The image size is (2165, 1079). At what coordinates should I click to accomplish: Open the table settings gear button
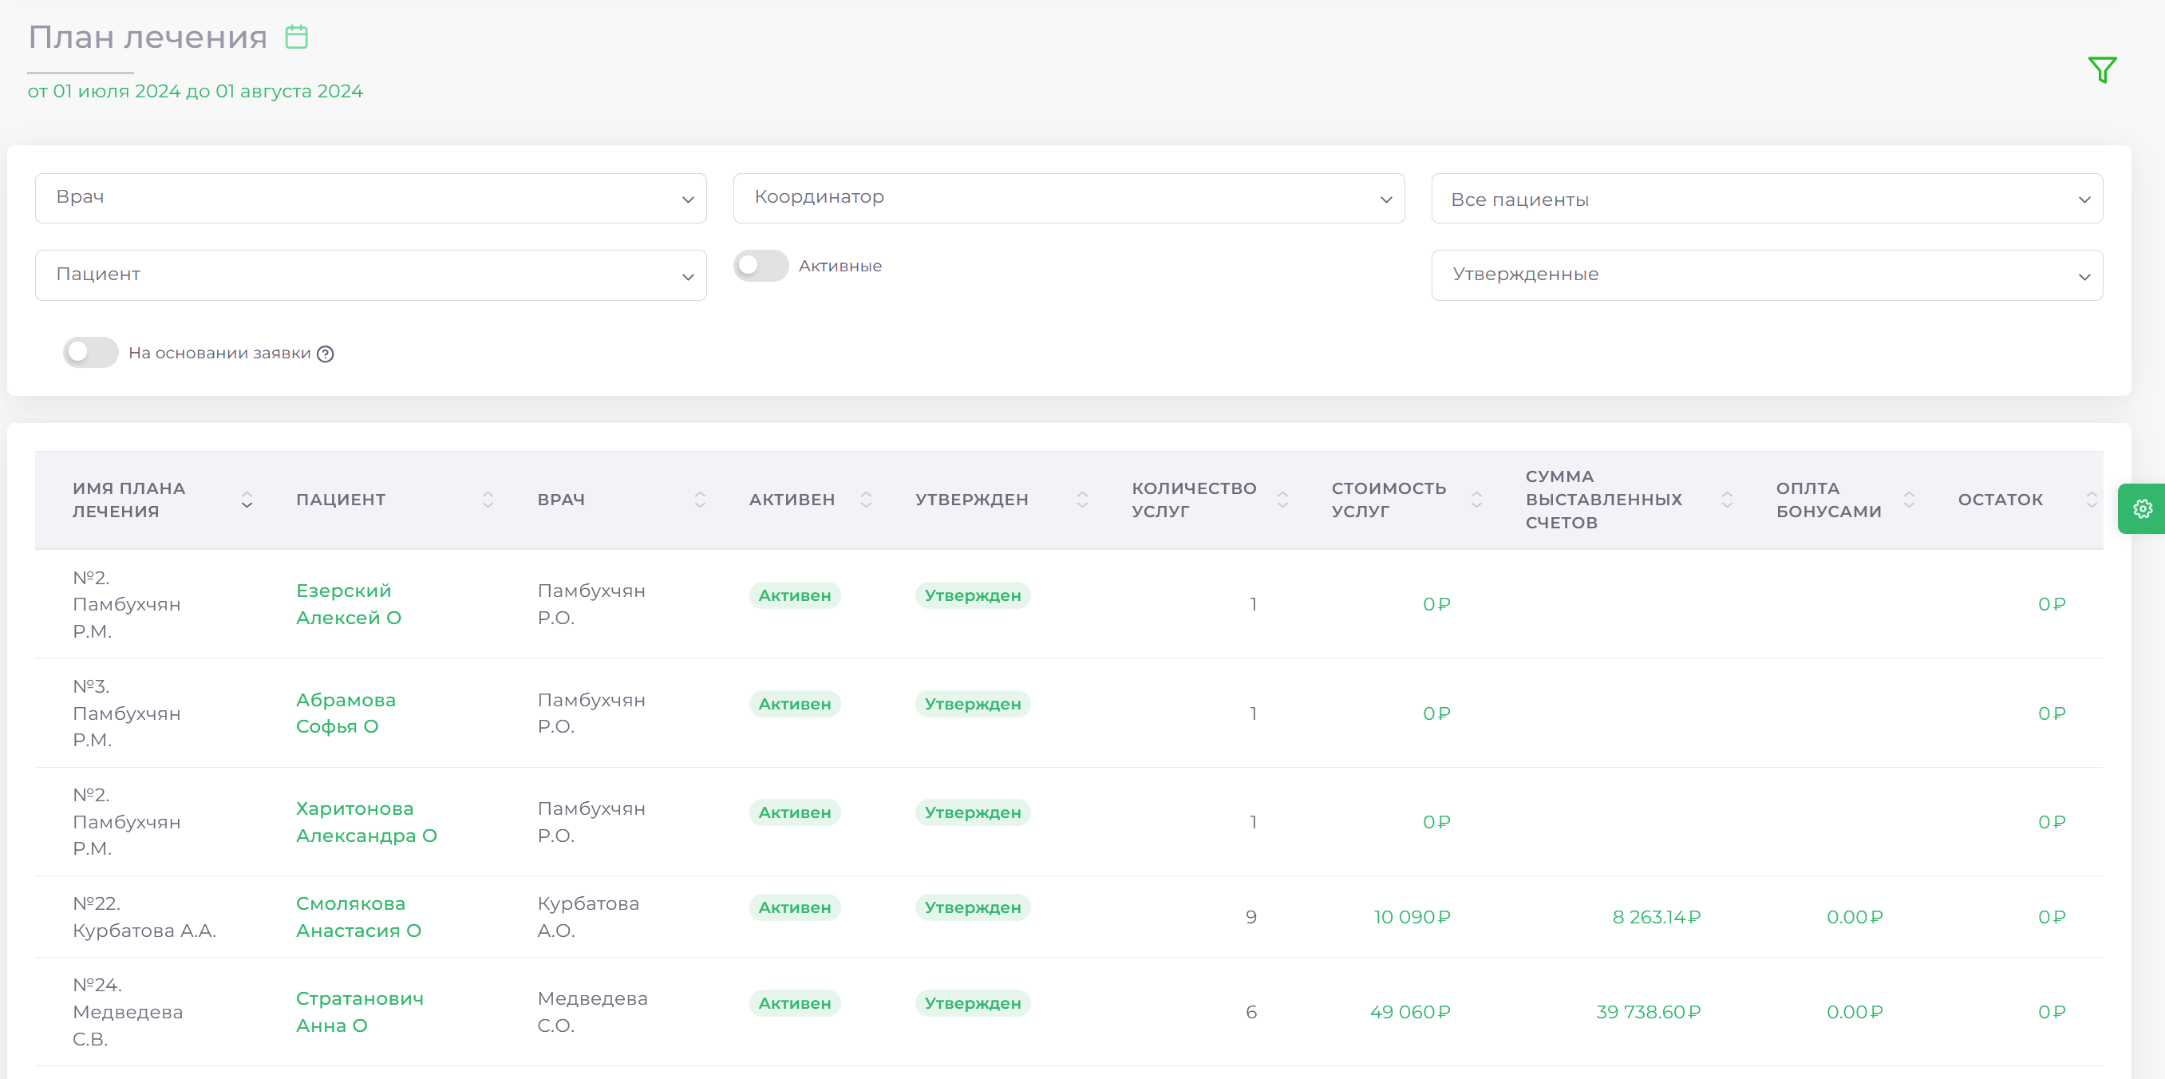(x=2143, y=508)
